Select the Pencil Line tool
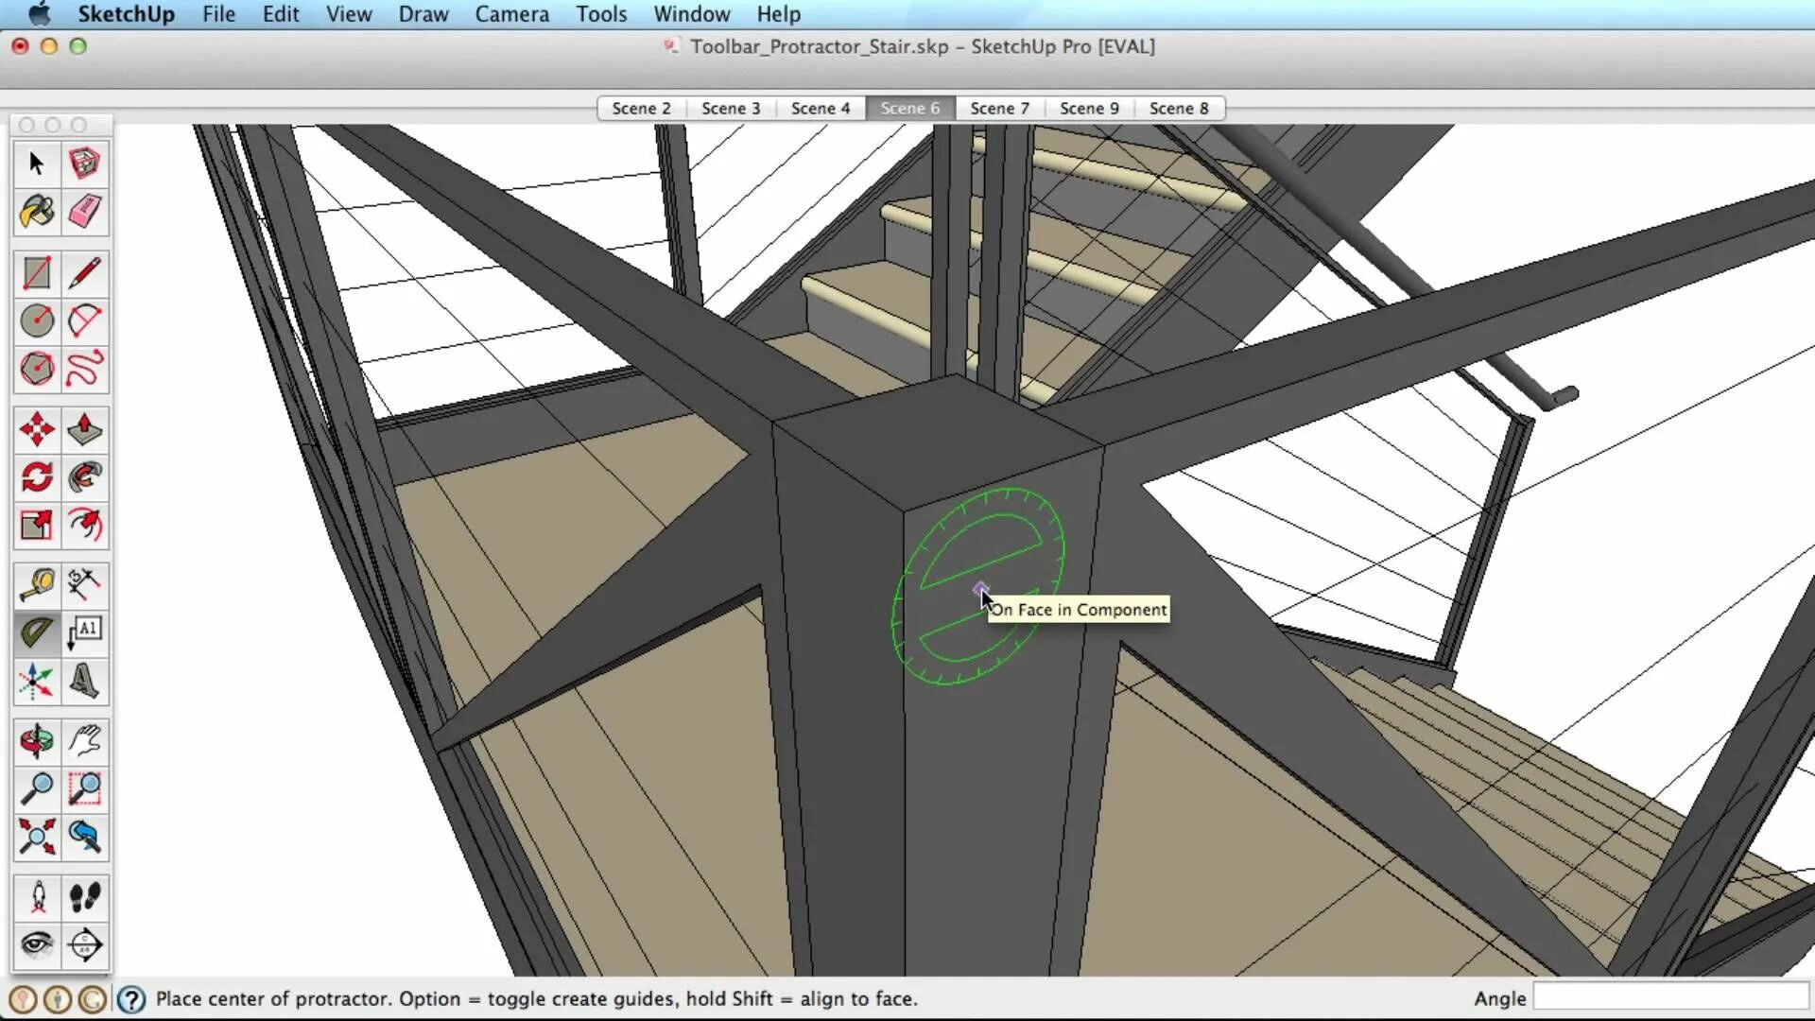This screenshot has width=1815, height=1021. 85,273
